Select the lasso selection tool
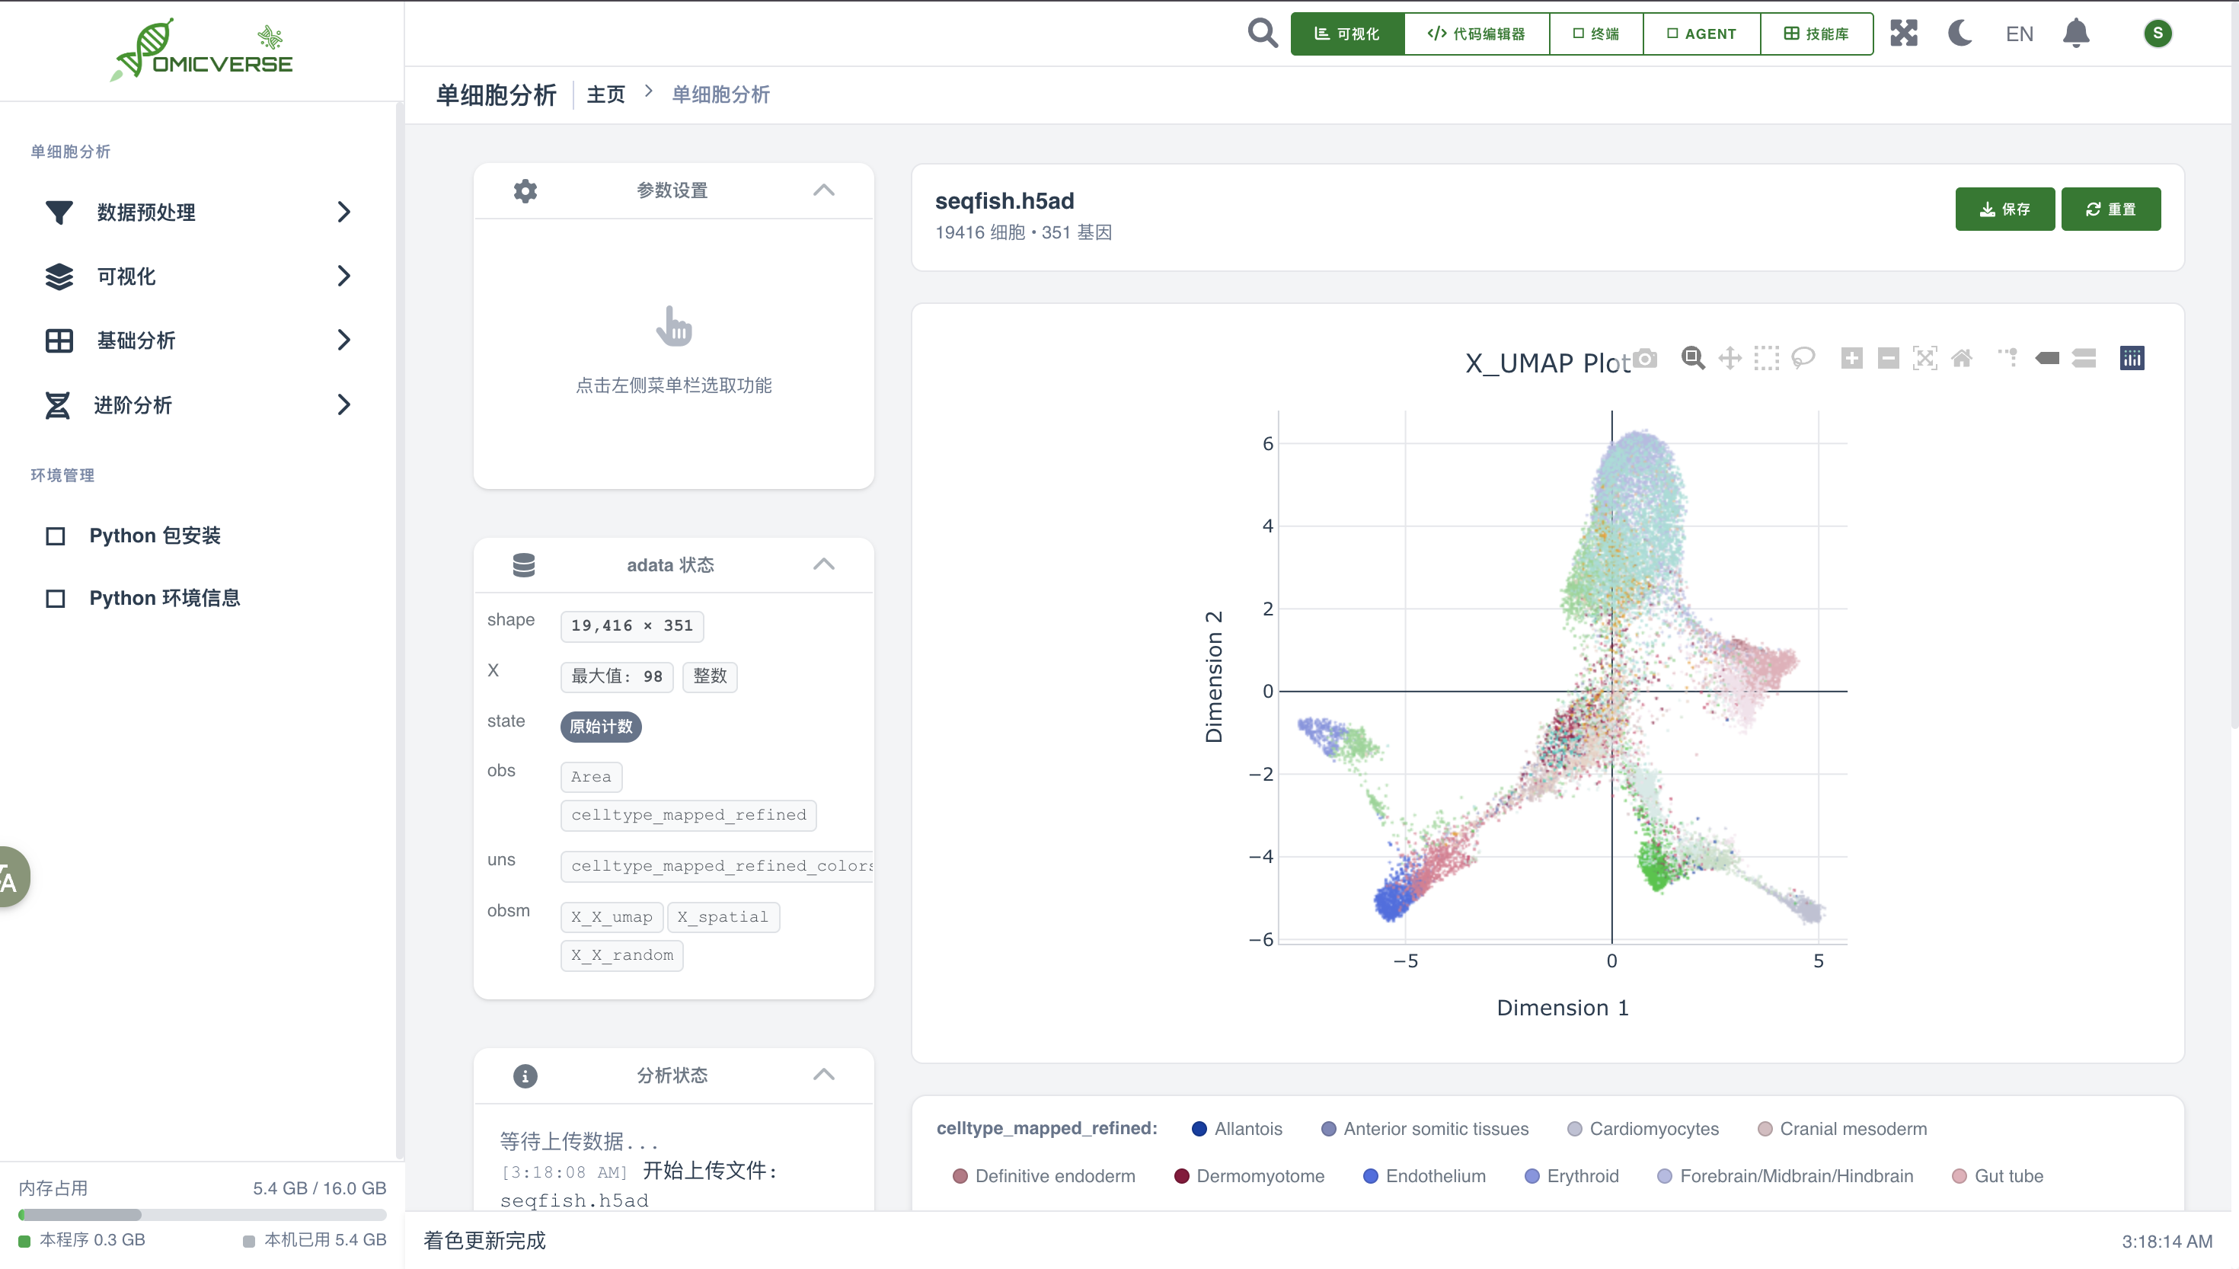The height and width of the screenshot is (1269, 2239). tap(1803, 358)
